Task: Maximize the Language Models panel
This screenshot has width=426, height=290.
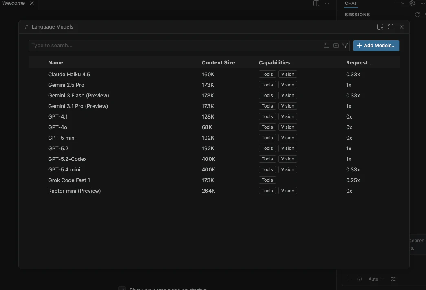Action: [391, 27]
